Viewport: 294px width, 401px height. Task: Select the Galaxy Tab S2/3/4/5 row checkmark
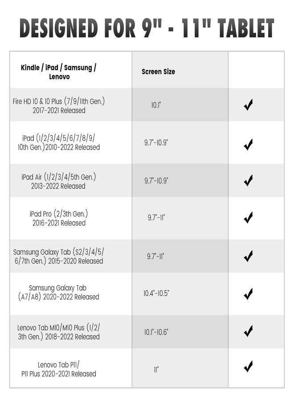click(x=248, y=256)
